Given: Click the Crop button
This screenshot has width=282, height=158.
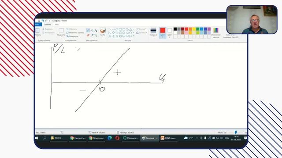Looking at the screenshot, I should click(71, 29).
